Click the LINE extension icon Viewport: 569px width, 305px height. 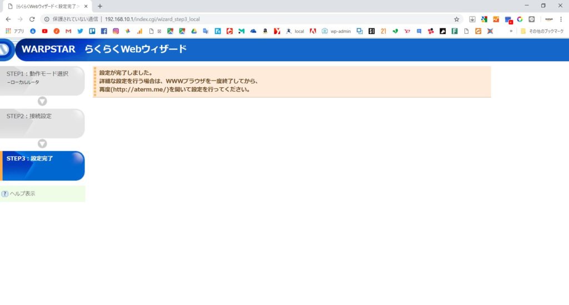click(532, 19)
